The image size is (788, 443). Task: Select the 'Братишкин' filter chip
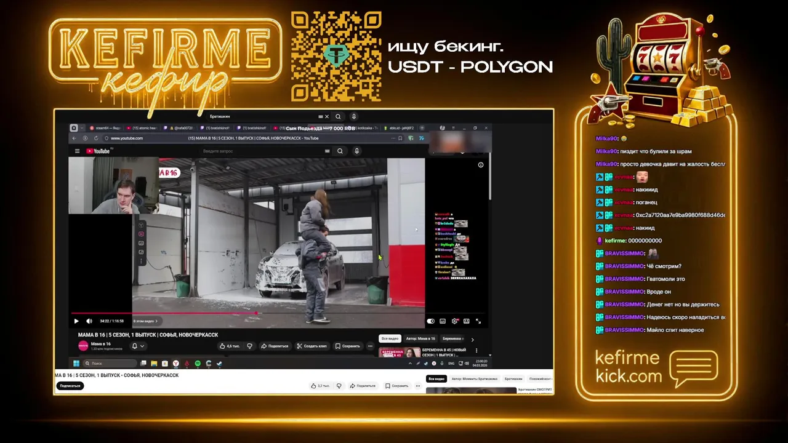point(513,379)
